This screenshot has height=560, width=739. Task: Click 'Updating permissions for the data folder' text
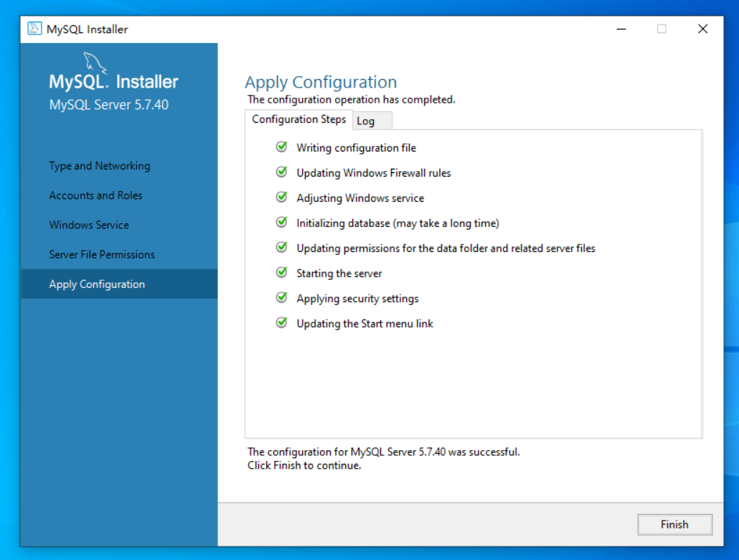446,248
